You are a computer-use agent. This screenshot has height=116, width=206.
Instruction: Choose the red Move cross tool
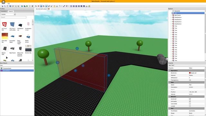38,6
